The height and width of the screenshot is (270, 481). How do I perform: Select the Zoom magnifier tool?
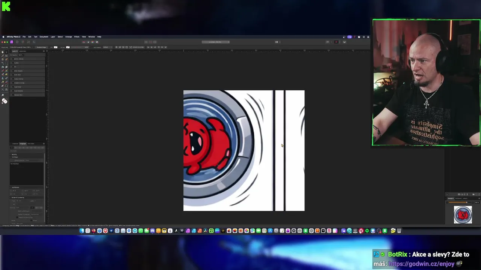pyautogui.click(x=3, y=95)
